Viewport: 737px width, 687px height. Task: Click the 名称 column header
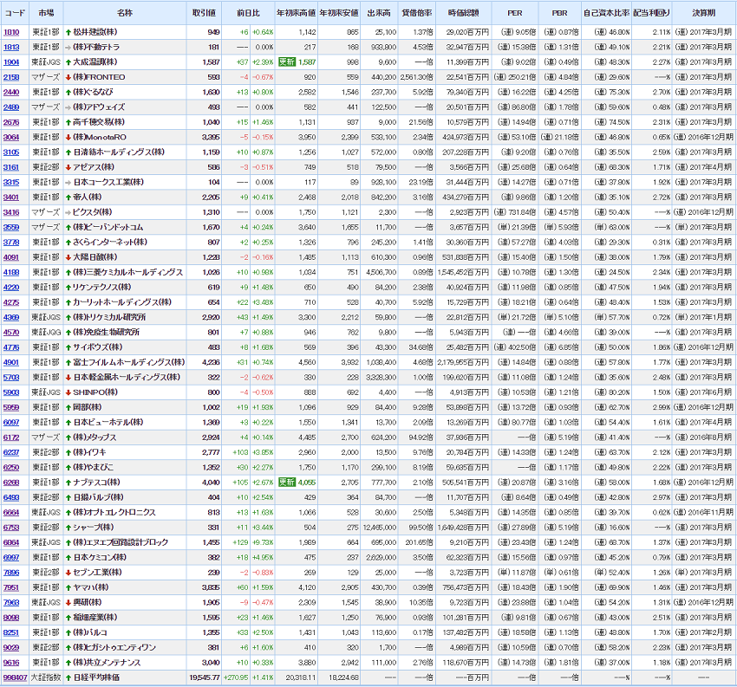point(125,13)
